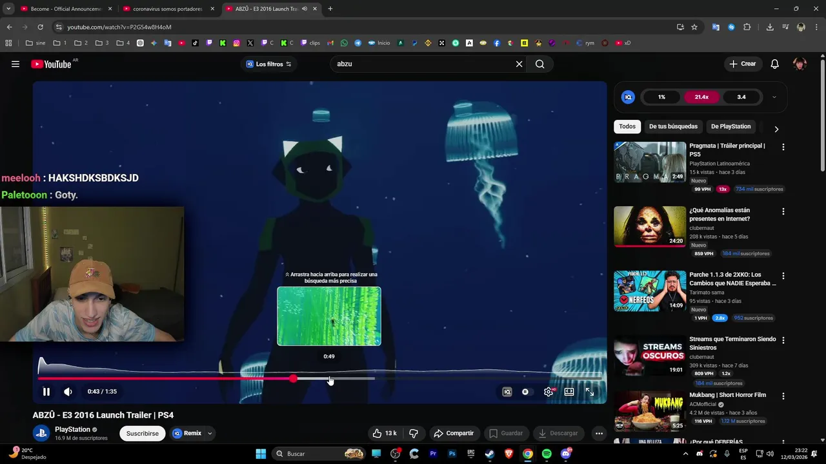Click the Crear button
The image size is (826, 464).
coord(742,64)
